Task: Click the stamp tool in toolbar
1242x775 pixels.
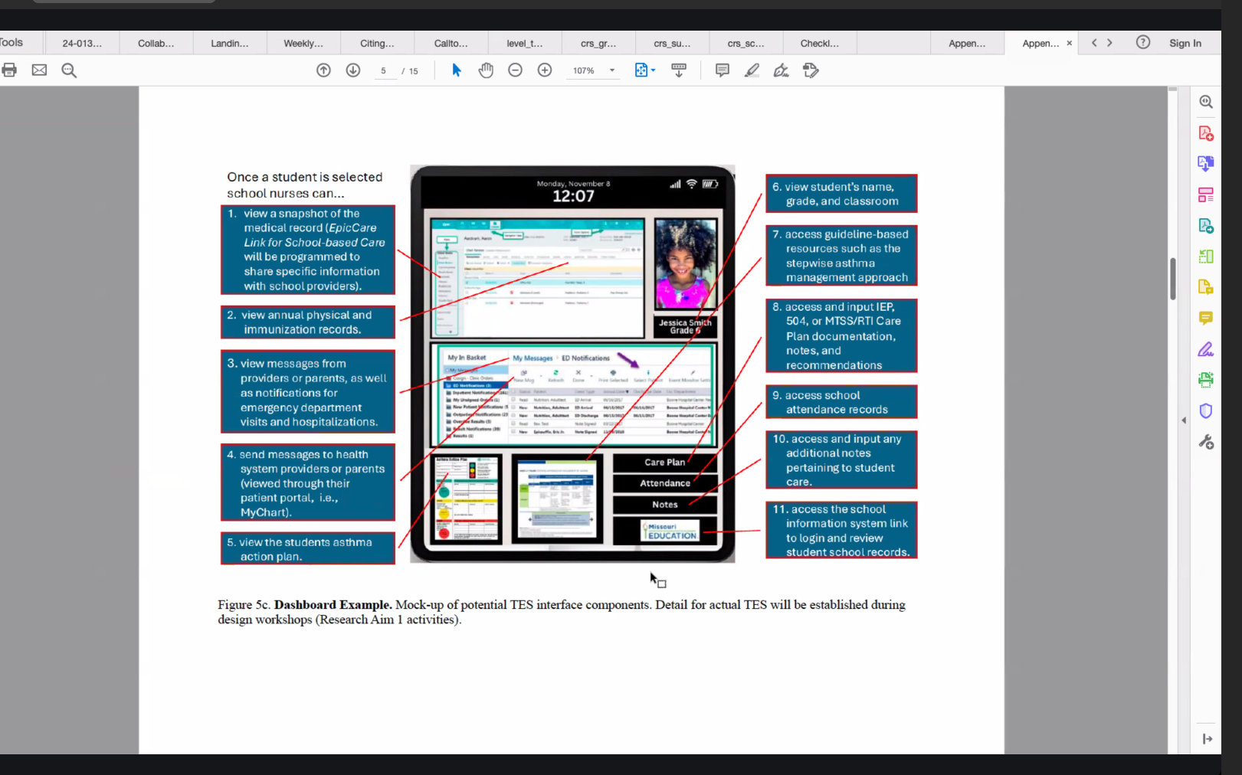Action: pyautogui.click(x=811, y=70)
